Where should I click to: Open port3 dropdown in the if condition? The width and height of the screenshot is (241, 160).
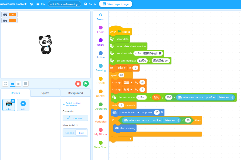point(156,120)
